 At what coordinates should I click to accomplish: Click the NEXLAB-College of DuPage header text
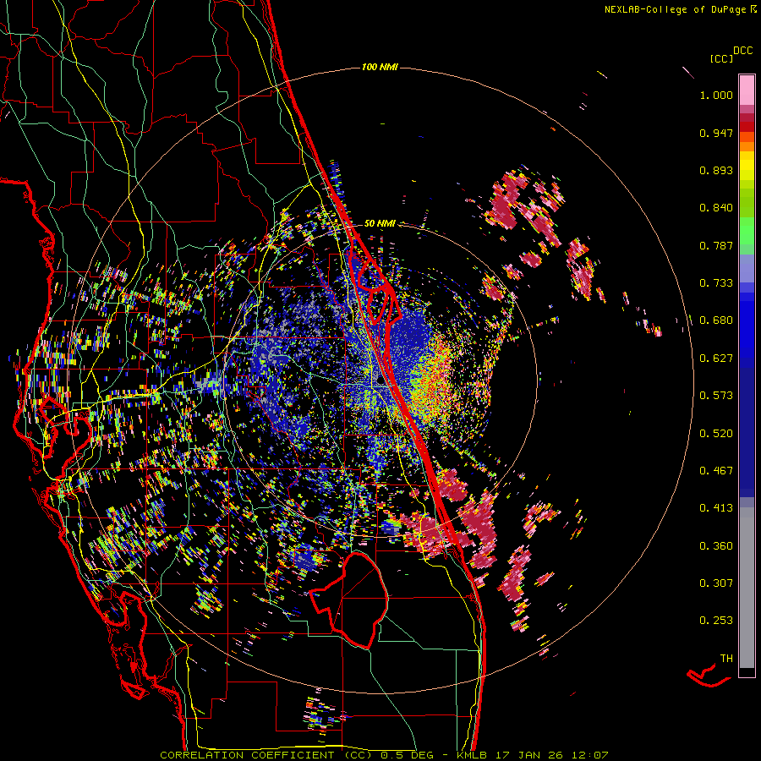click(x=676, y=9)
